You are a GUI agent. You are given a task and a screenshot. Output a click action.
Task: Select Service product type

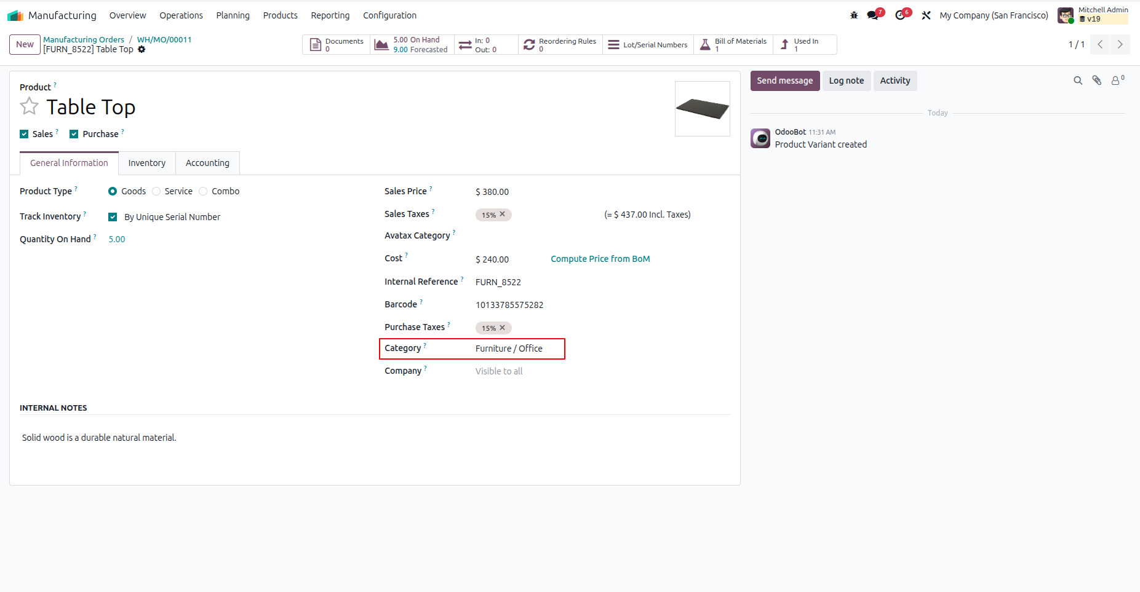(156, 191)
